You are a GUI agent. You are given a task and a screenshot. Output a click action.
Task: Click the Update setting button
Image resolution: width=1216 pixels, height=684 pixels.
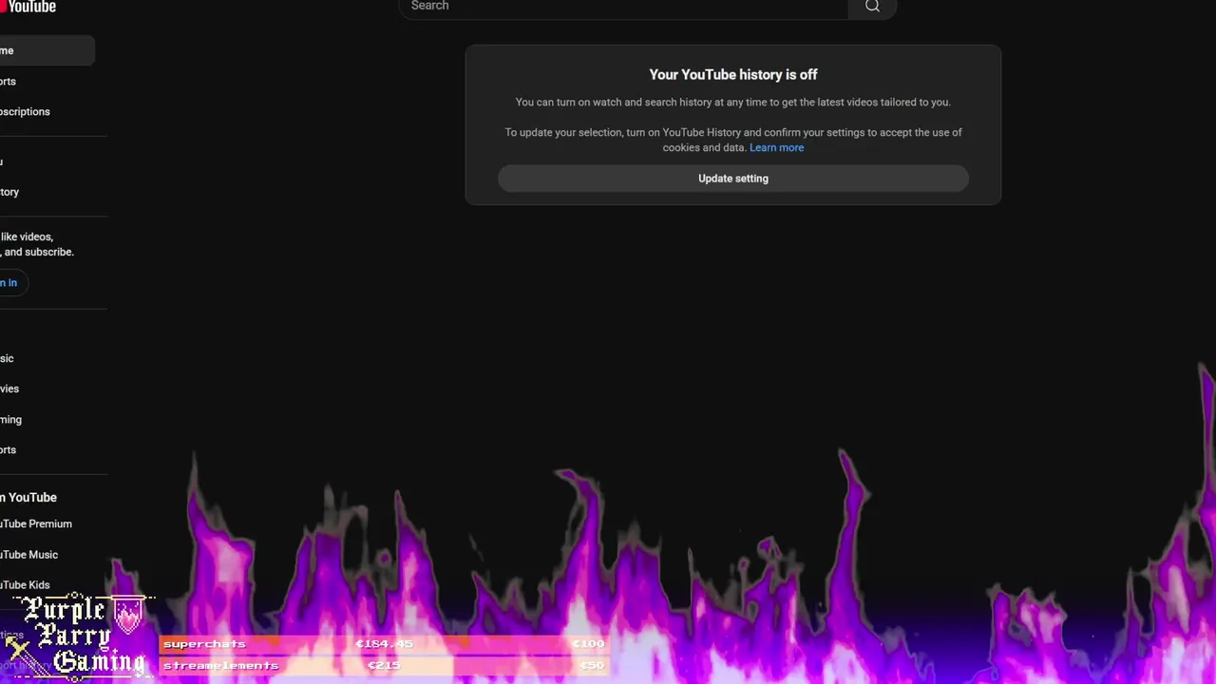click(733, 179)
